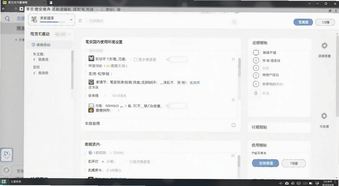Open the large '笔' combo box in the header
The width and height of the screenshot is (339, 186).
click(x=51, y=20)
